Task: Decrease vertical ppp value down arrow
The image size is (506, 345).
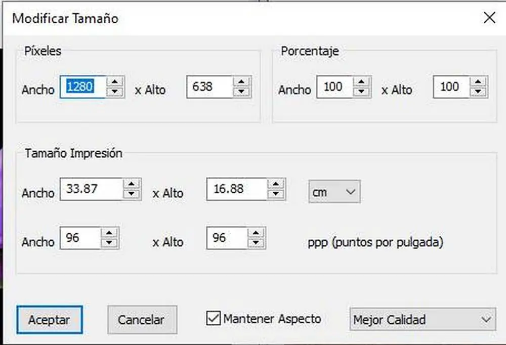Action: 258,243
